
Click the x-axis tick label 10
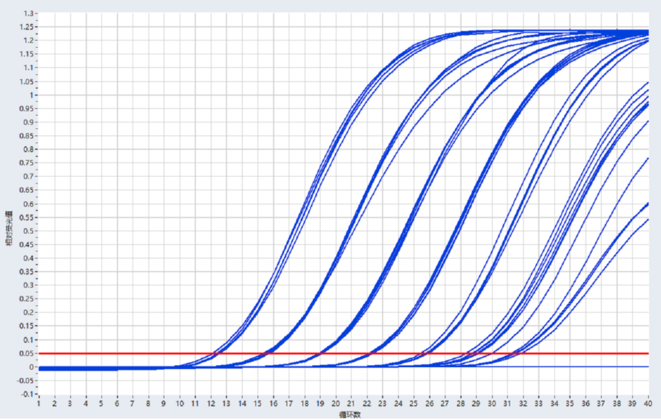coord(179,404)
